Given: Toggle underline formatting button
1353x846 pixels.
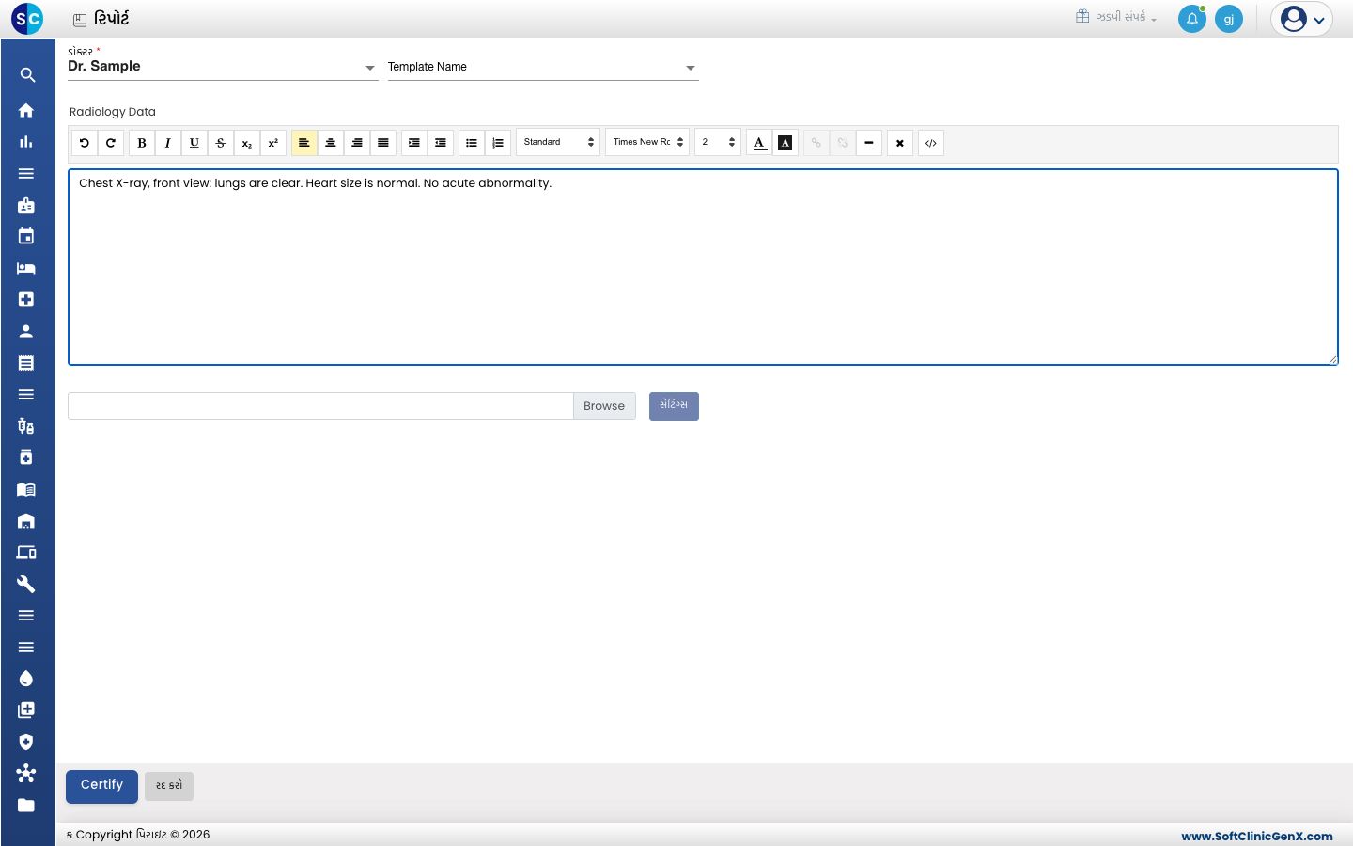Looking at the screenshot, I should [x=194, y=143].
